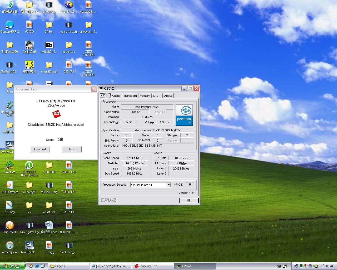Switch to Processor Test taskbar button

tap(153, 266)
